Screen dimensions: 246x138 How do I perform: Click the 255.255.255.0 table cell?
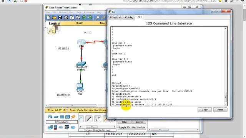click(x=137, y=134)
